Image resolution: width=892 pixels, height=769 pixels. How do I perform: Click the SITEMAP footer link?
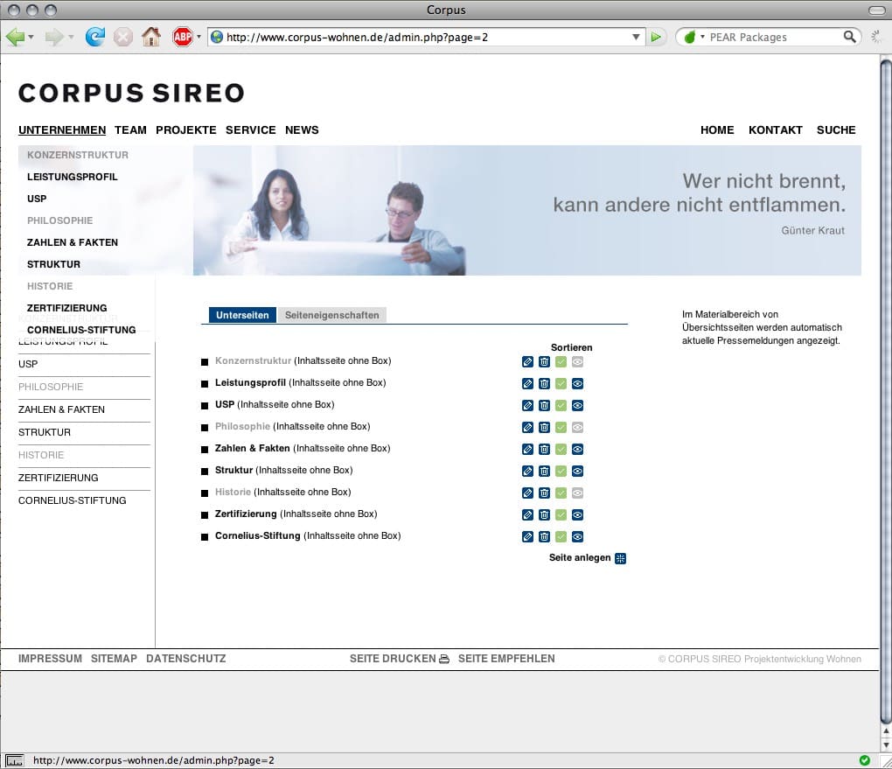pos(114,659)
